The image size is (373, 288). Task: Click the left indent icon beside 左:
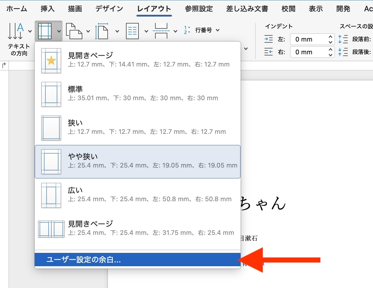click(x=269, y=39)
